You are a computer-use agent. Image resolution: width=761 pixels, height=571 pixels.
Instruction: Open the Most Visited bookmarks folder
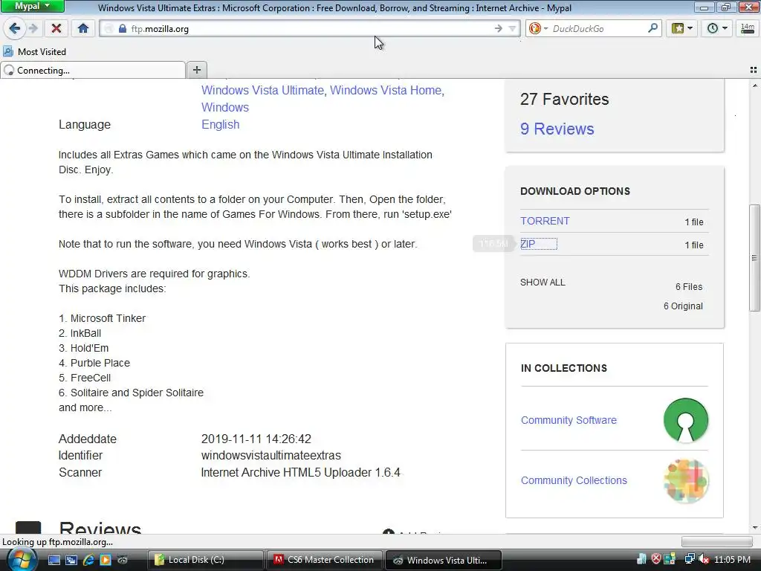click(34, 51)
